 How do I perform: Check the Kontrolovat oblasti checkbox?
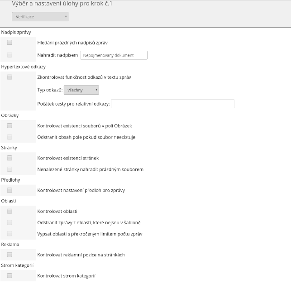(10, 211)
